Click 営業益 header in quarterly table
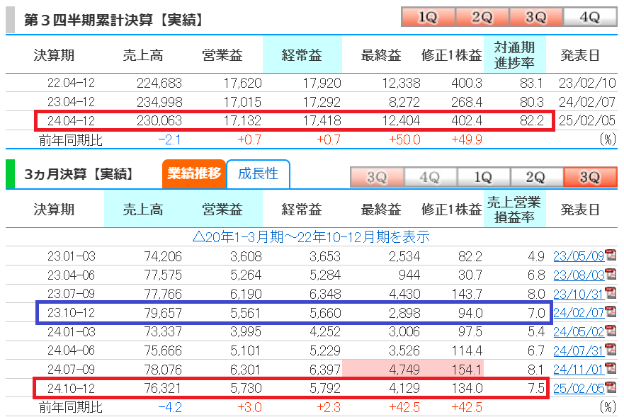 [x=222, y=210]
